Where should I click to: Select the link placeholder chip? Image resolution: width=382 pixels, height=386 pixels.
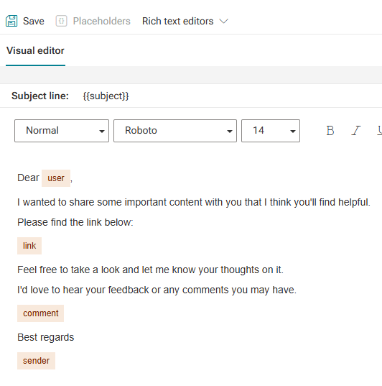(29, 246)
